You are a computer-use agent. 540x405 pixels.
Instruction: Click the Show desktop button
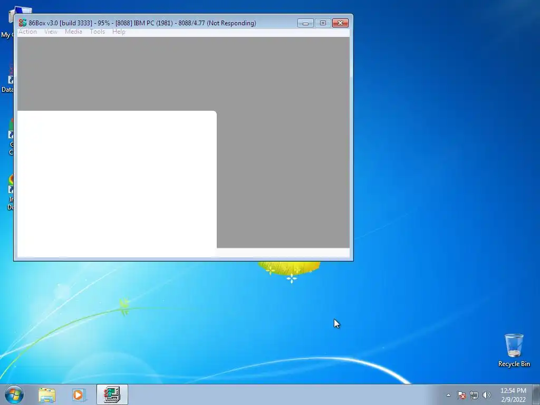click(x=536, y=394)
